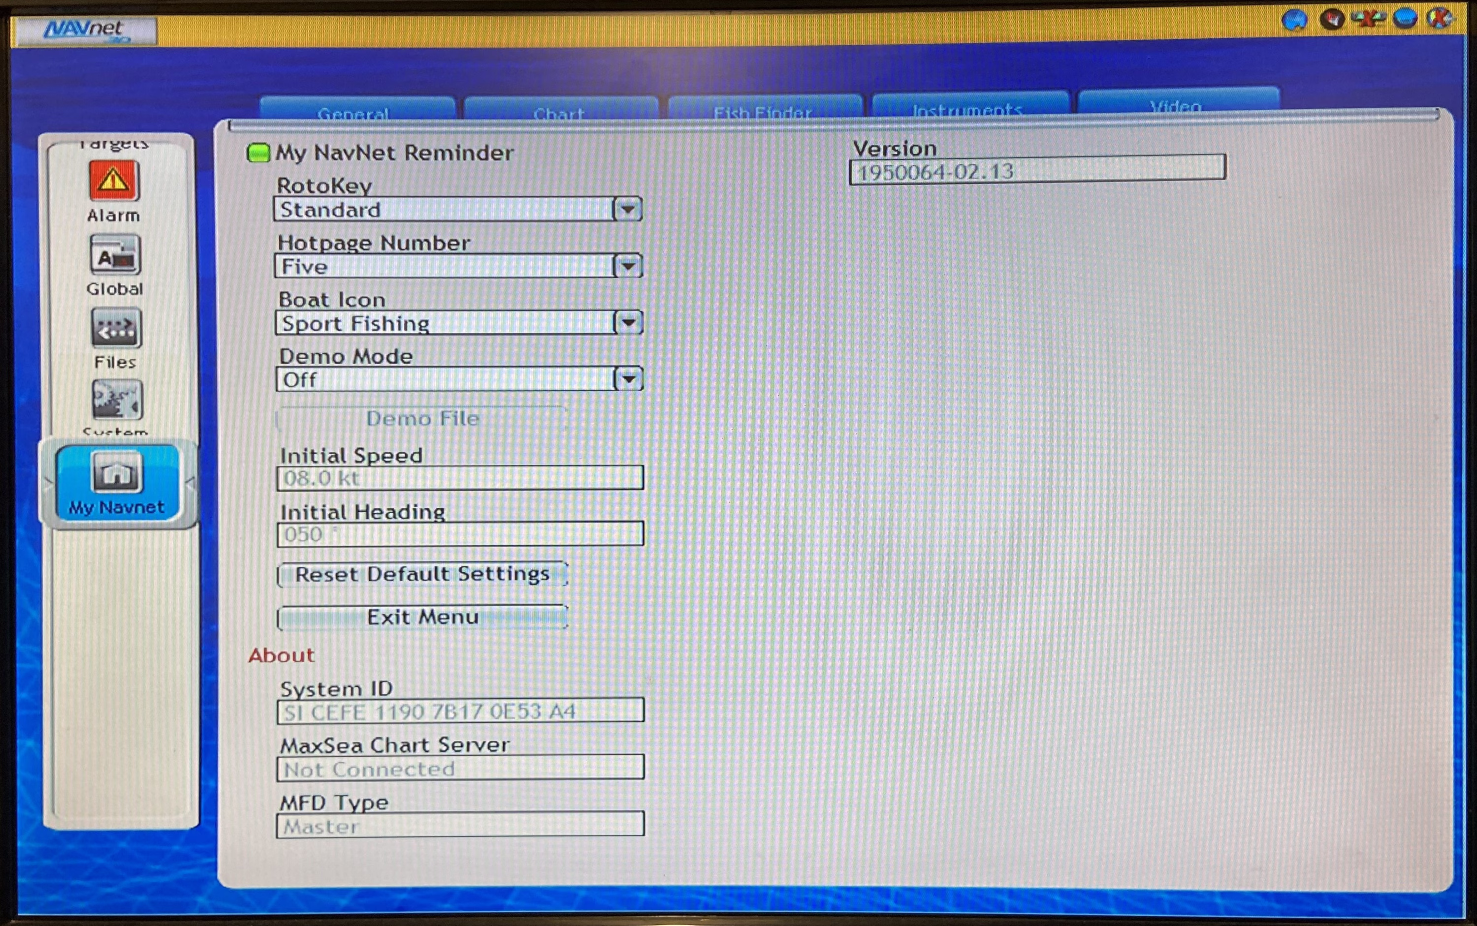Toggle the My NavNet Reminder checkbox
This screenshot has width=1477, height=926.
pos(258,153)
